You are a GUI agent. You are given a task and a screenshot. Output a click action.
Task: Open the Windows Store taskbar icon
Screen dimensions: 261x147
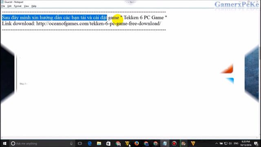tap(108, 143)
